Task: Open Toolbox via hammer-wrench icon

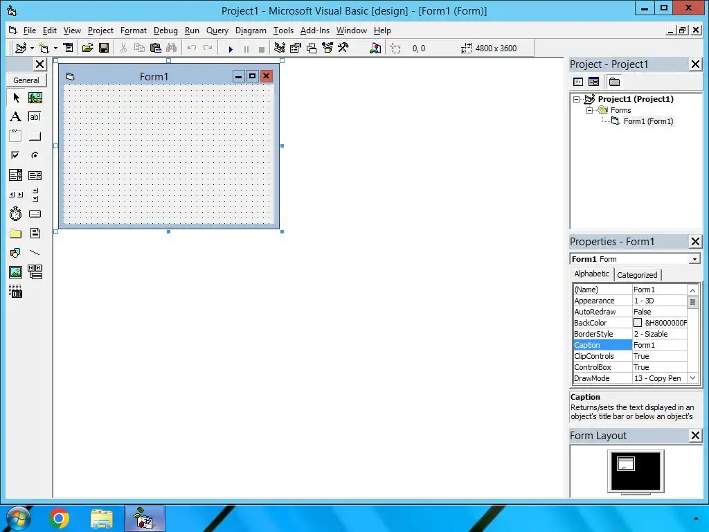Action: coord(343,48)
